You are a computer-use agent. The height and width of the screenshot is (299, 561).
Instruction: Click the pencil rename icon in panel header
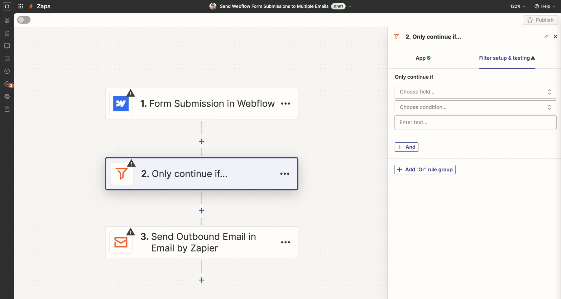546,37
